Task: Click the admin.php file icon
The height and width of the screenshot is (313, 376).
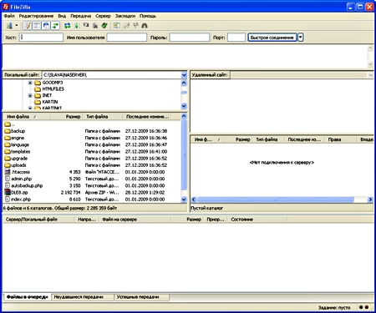Action: point(8,179)
